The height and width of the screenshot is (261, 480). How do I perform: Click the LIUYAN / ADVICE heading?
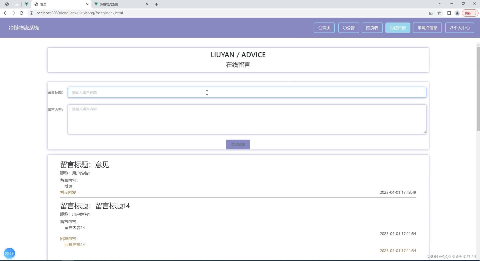click(238, 55)
